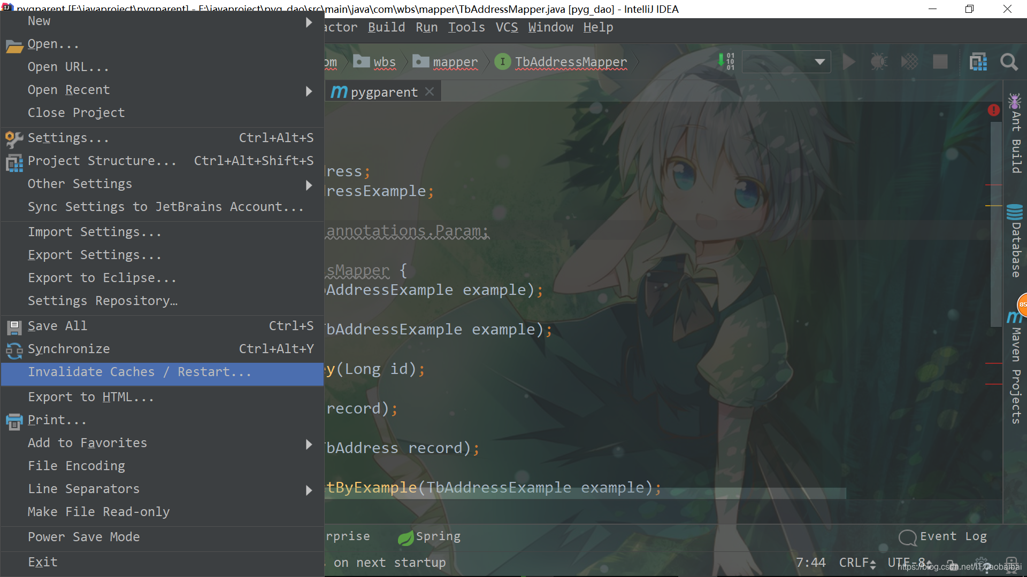Click Open folder icon in menu
The width and height of the screenshot is (1027, 577).
(x=14, y=46)
